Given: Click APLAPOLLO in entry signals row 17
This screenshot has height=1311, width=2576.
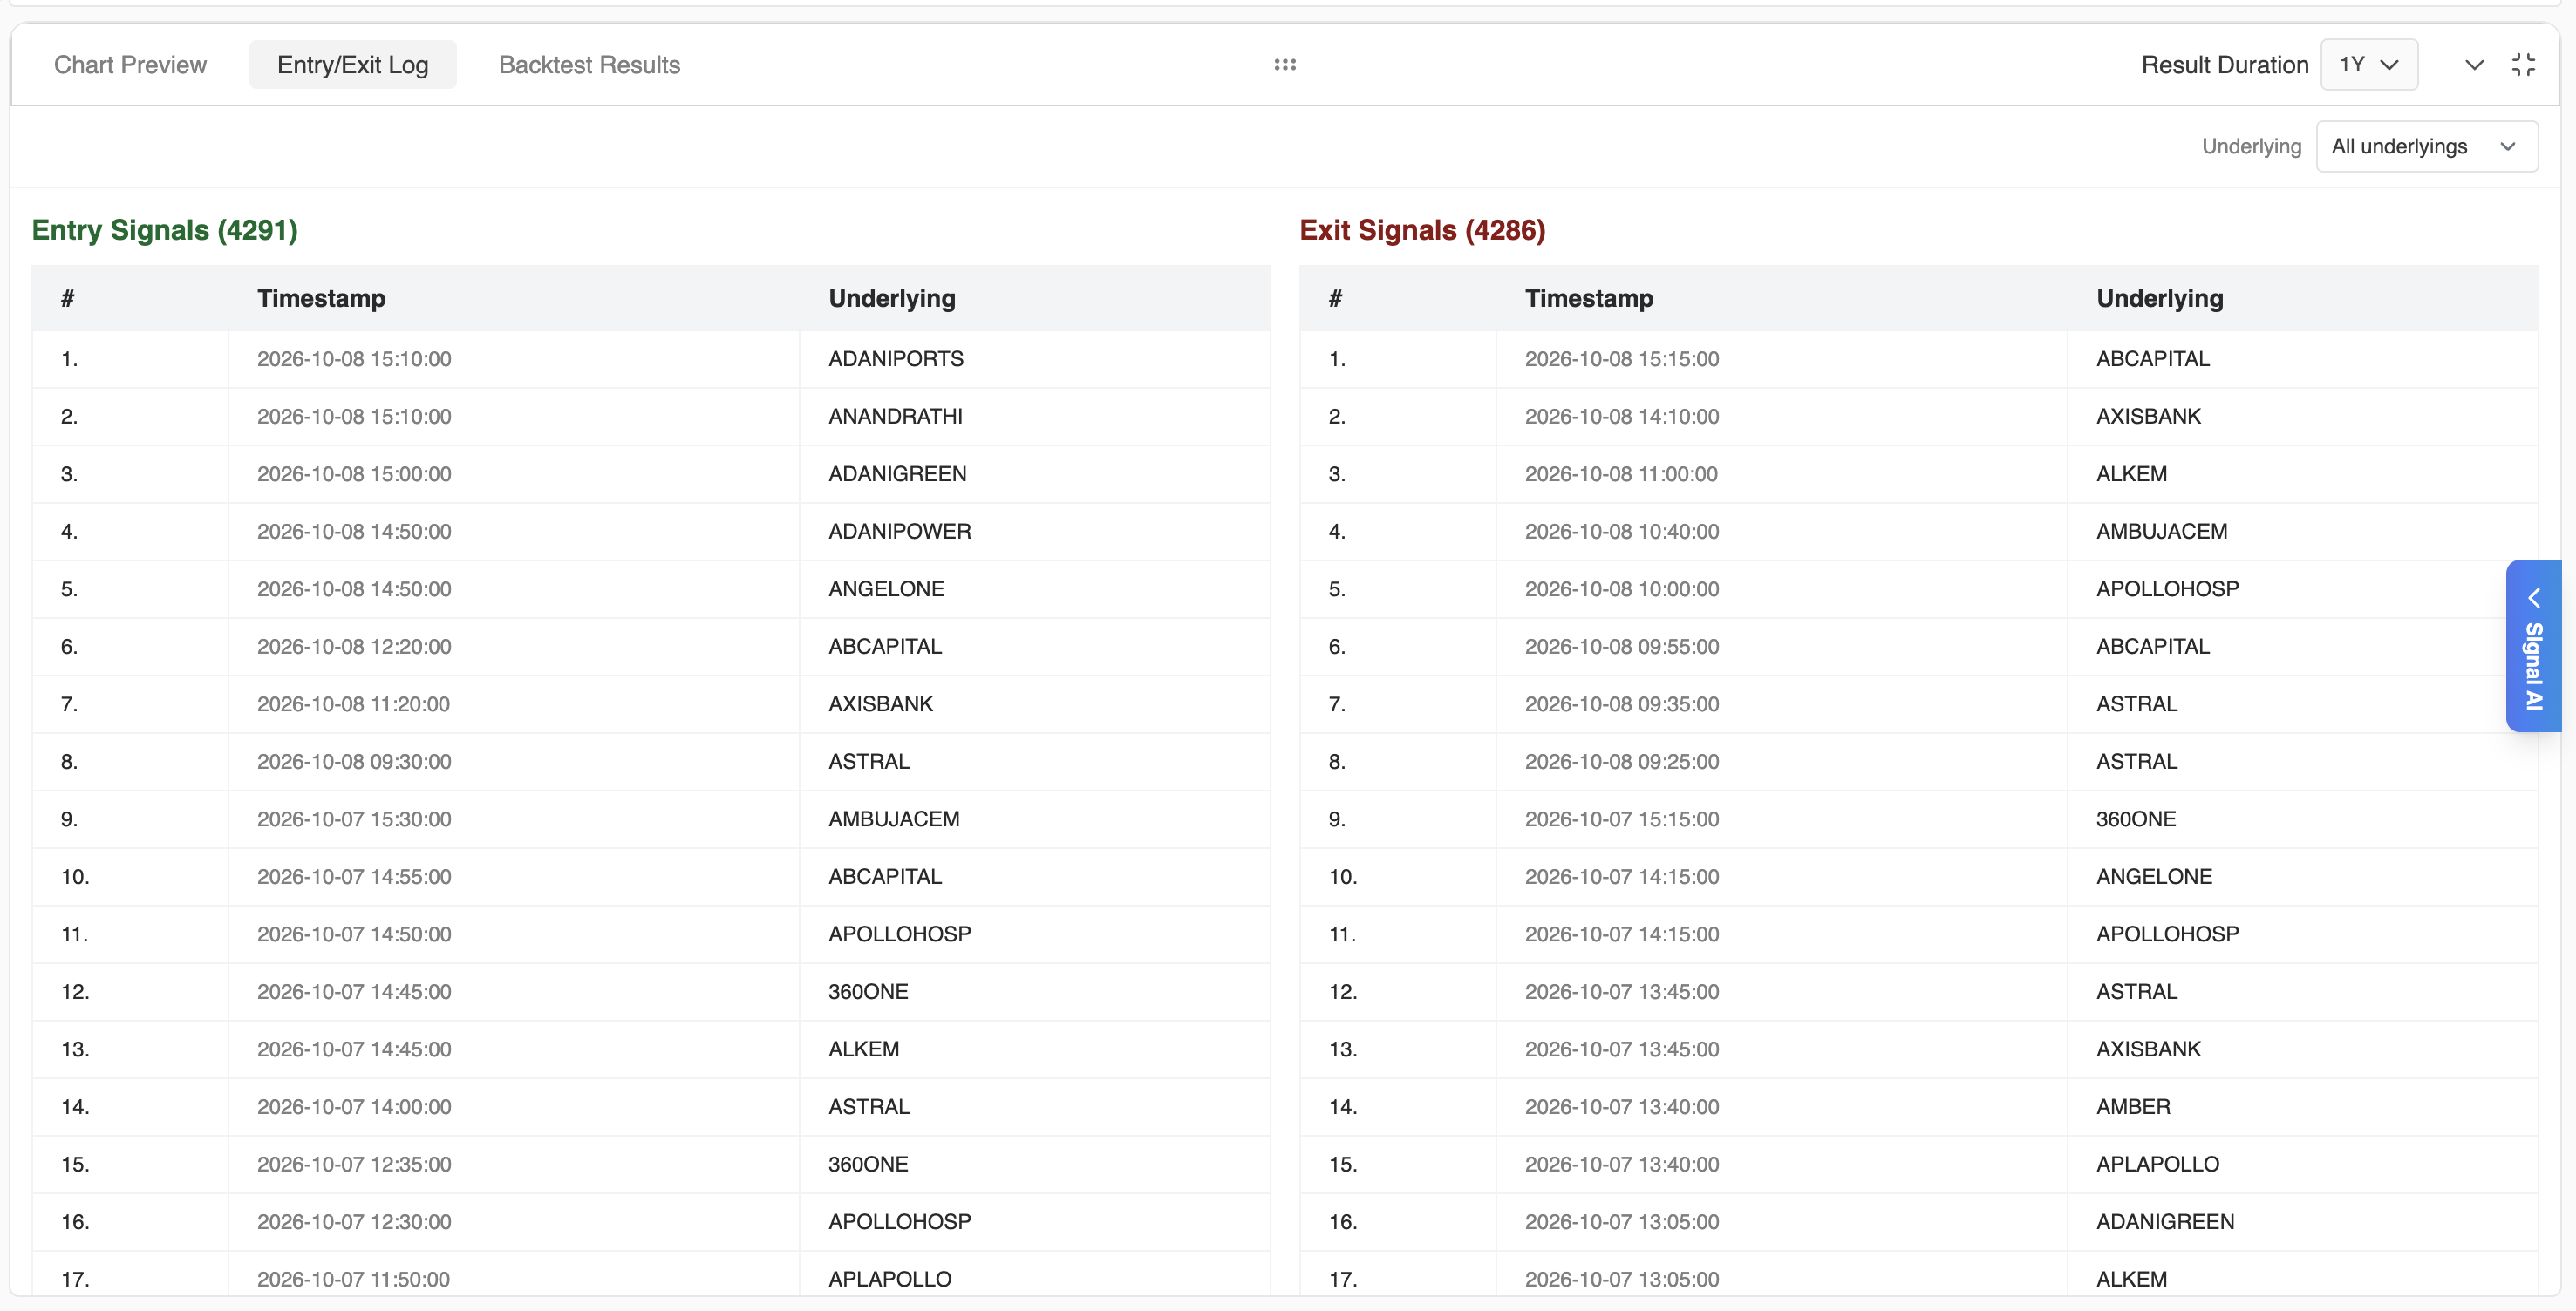Looking at the screenshot, I should point(889,1279).
